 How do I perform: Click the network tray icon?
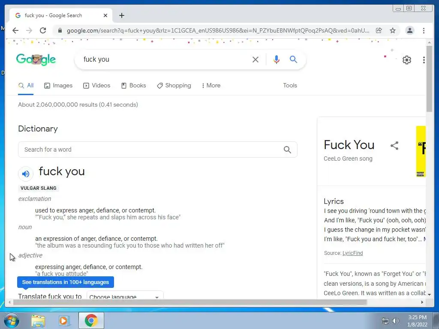tap(385, 321)
